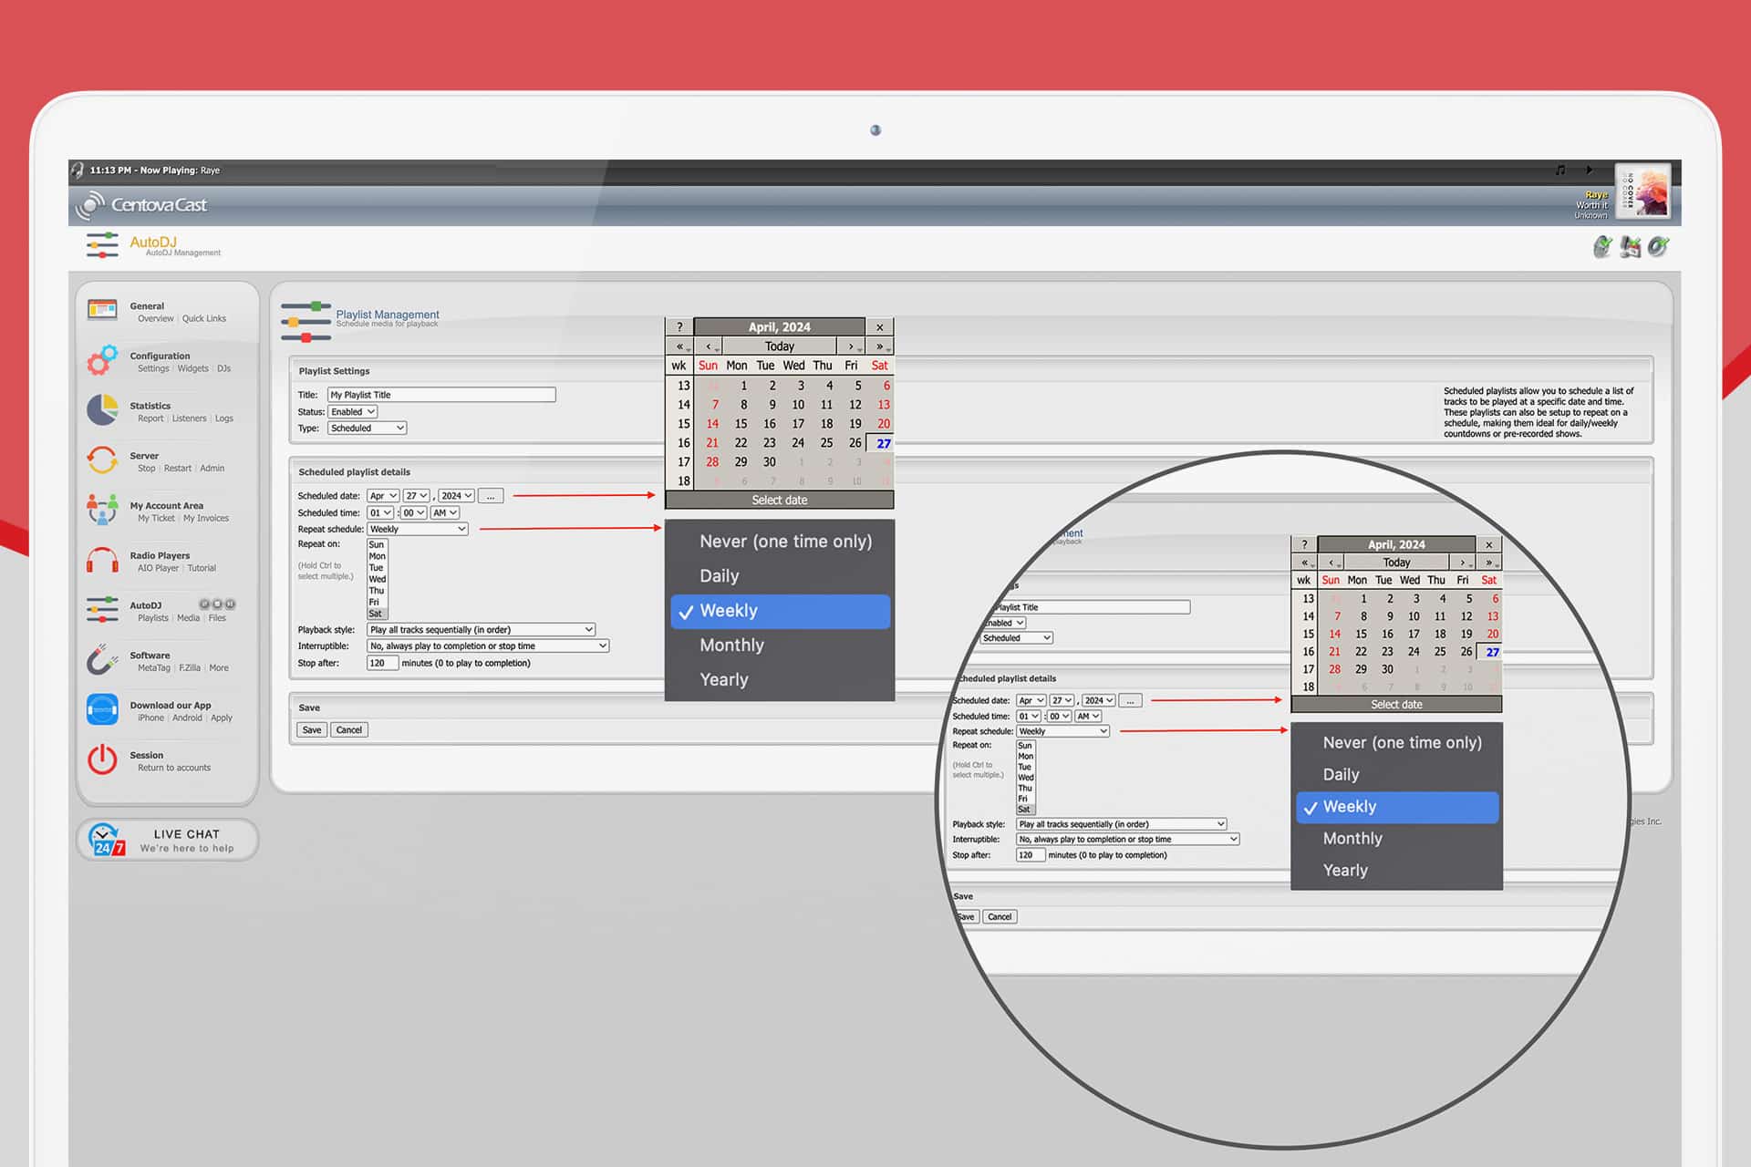Click Cancel button in main form
The width and height of the screenshot is (1751, 1167).
(x=348, y=729)
